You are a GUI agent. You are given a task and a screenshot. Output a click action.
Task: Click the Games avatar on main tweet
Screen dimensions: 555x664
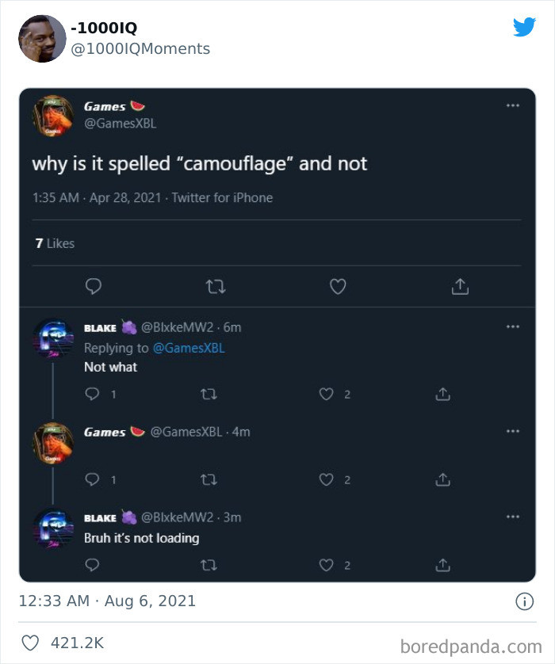[x=53, y=116]
